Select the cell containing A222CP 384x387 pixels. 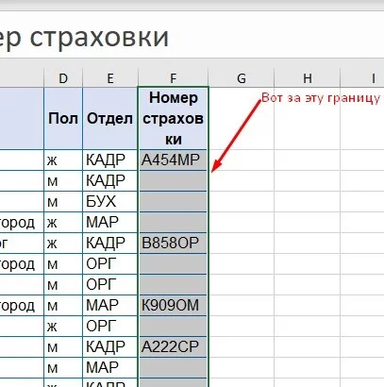click(174, 346)
